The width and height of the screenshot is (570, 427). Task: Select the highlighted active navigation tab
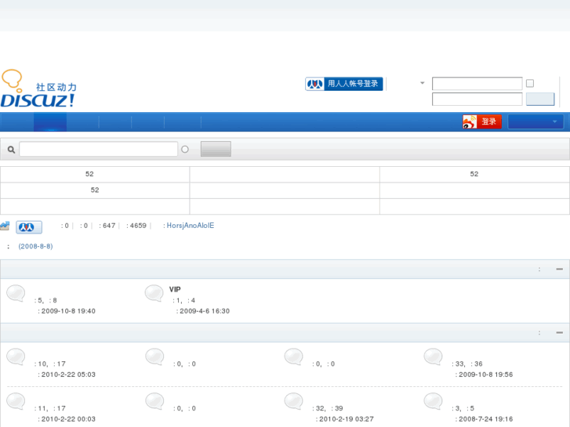(x=50, y=121)
